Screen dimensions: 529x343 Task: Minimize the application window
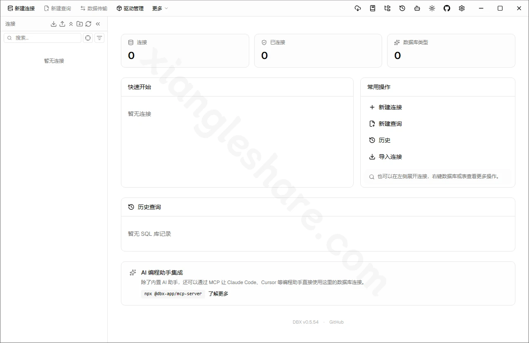pos(481,8)
